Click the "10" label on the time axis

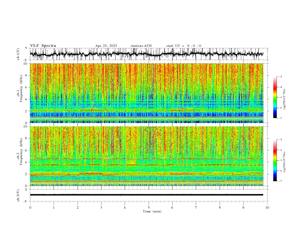pos(267,207)
